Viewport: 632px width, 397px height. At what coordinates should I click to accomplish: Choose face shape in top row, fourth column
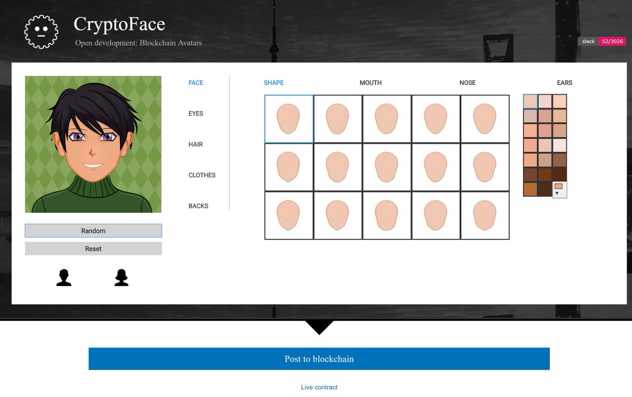click(436, 119)
